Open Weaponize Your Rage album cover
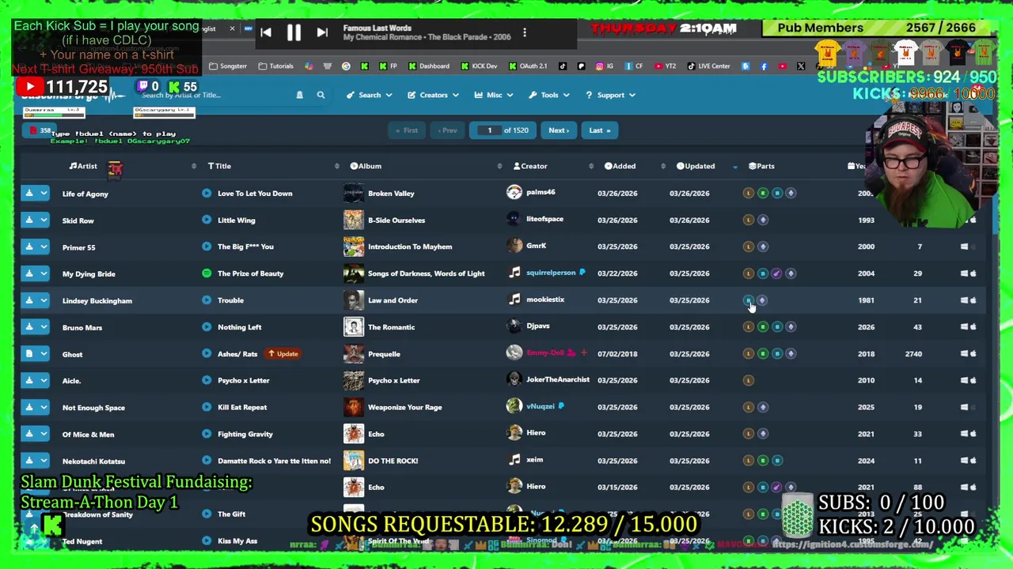This screenshot has width=1013, height=569. 354,407
